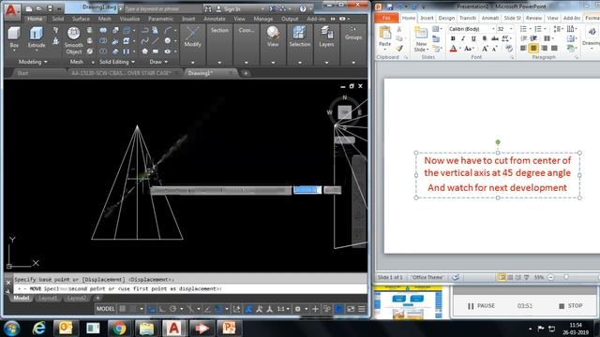
Task: Select the Extrude tool icon
Action: coord(37,34)
